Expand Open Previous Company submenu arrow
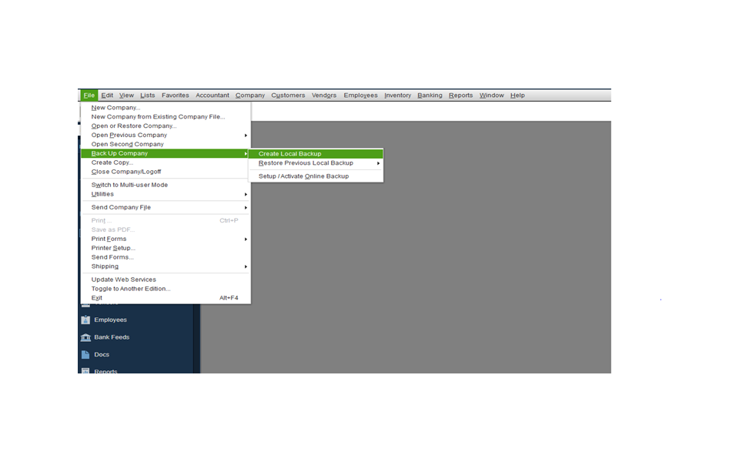739x462 pixels. click(246, 136)
